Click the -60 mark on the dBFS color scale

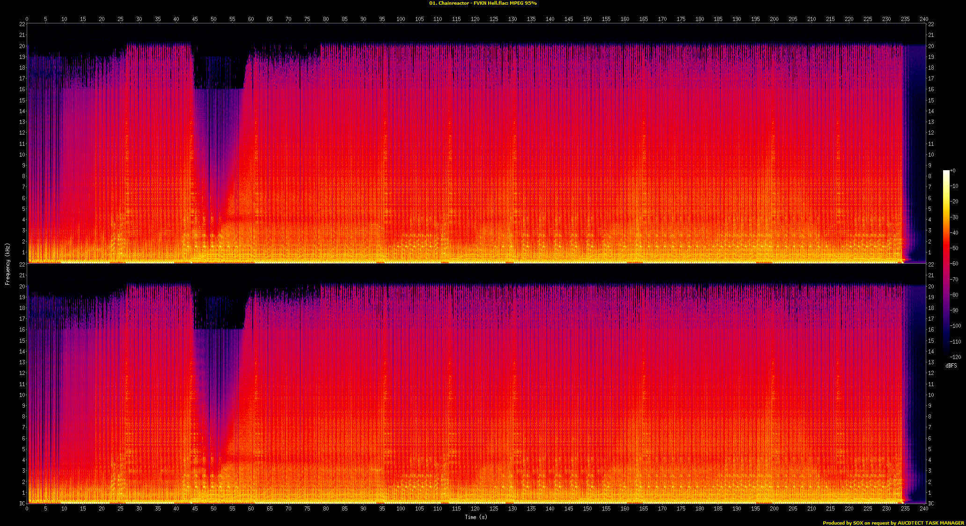[955, 264]
